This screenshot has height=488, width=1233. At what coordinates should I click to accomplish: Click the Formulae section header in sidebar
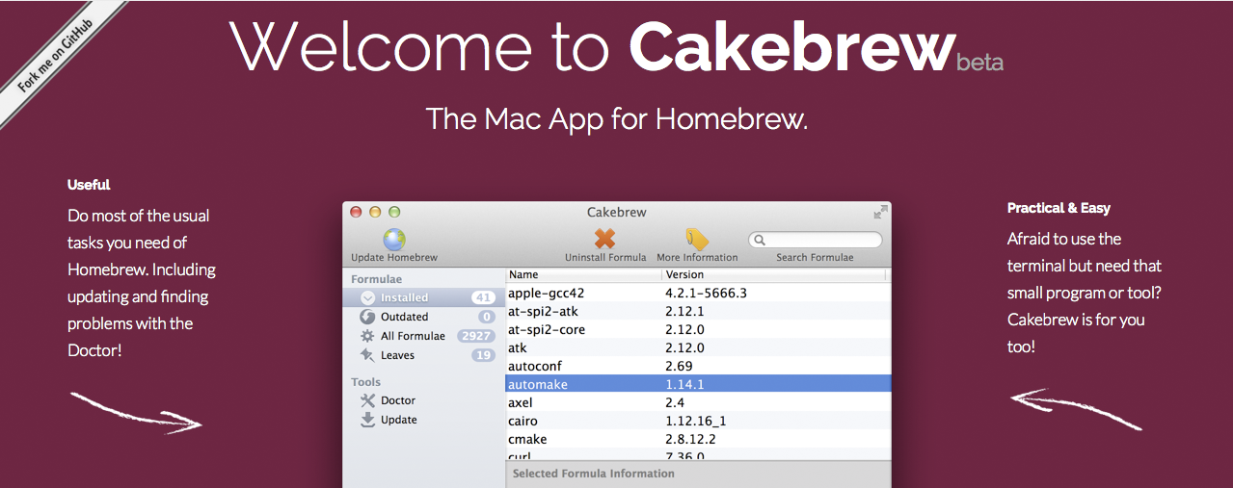(377, 279)
